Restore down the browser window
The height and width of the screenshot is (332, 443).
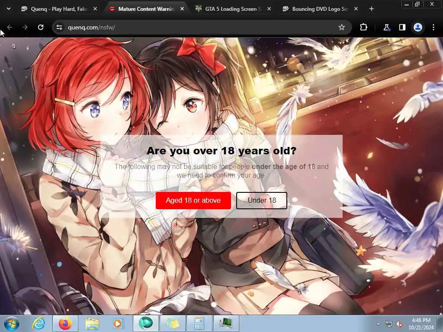(x=417, y=4)
